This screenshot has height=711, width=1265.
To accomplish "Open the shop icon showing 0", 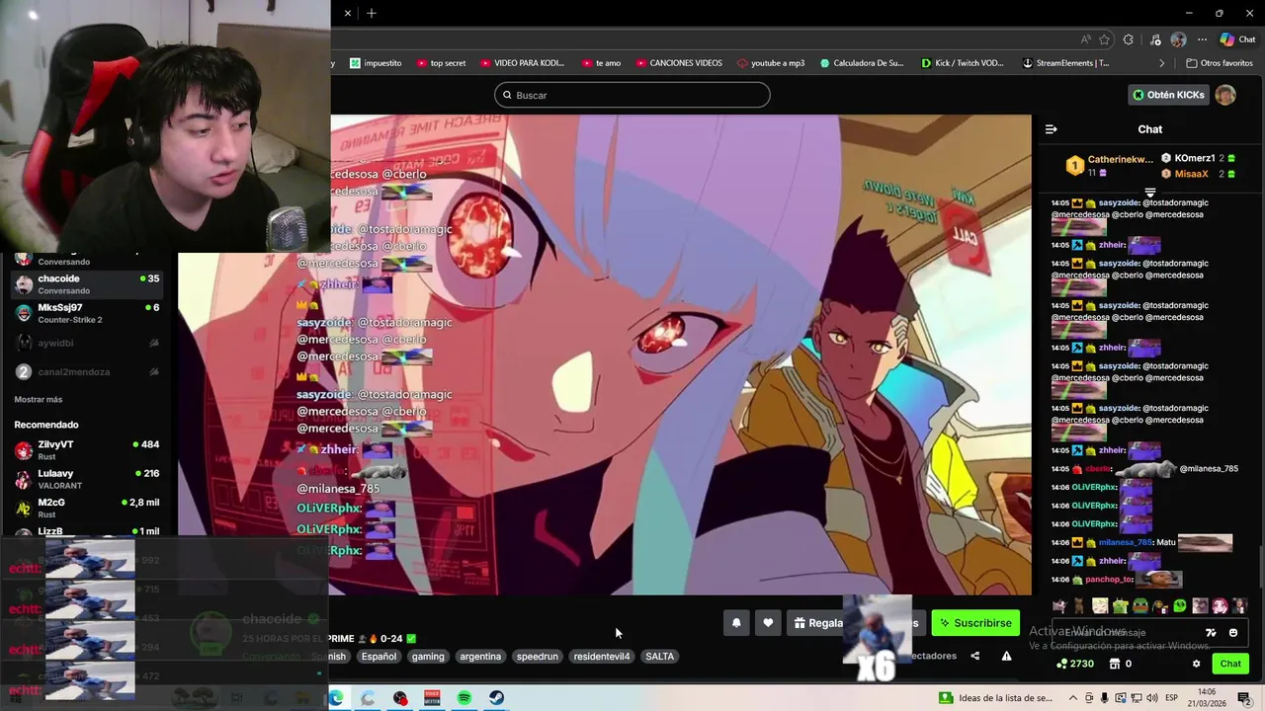I will point(1121,664).
